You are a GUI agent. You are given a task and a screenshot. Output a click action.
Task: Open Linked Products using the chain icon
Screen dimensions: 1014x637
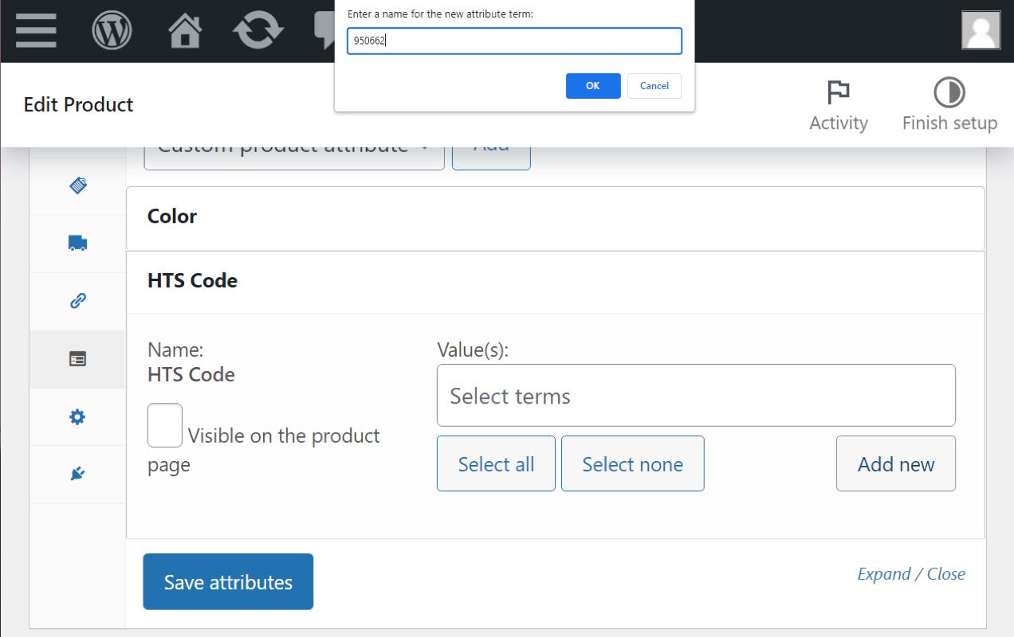coord(77,301)
